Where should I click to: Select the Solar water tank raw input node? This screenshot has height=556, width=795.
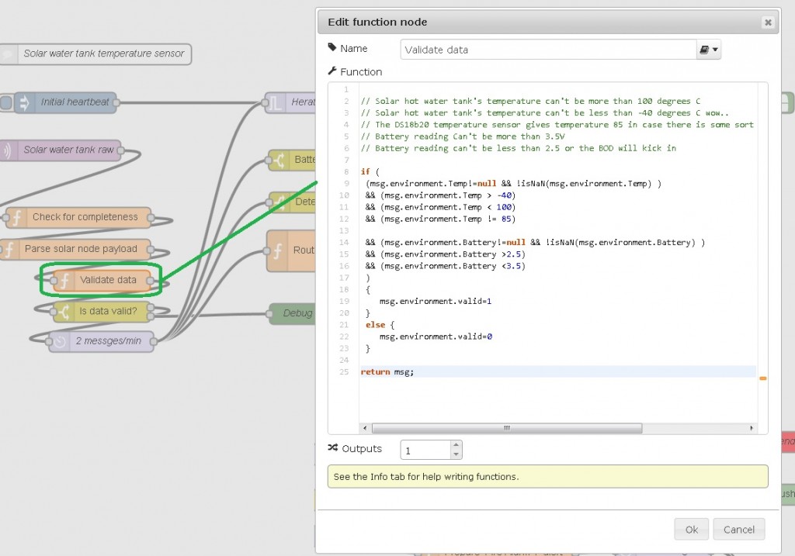click(x=61, y=150)
